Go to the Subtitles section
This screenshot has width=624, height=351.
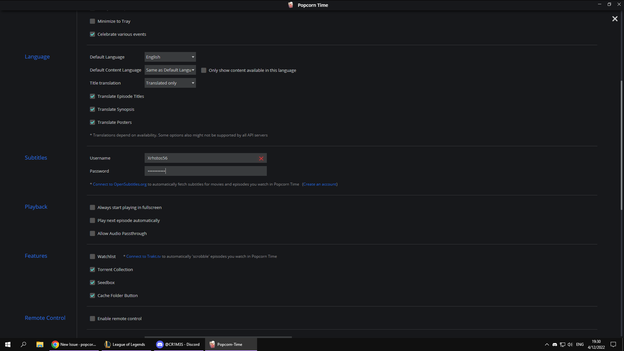[x=36, y=158]
